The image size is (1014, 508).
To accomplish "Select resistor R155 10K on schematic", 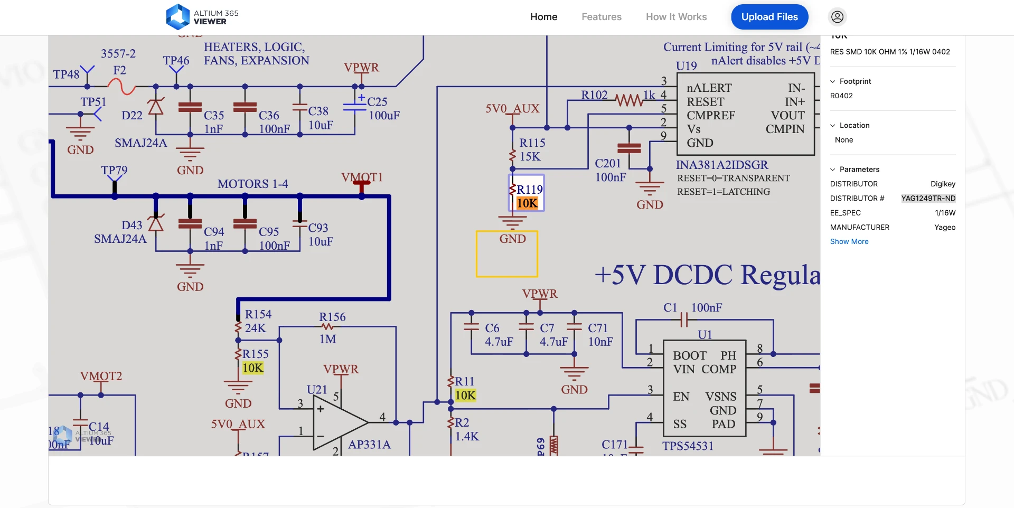I will point(253,361).
